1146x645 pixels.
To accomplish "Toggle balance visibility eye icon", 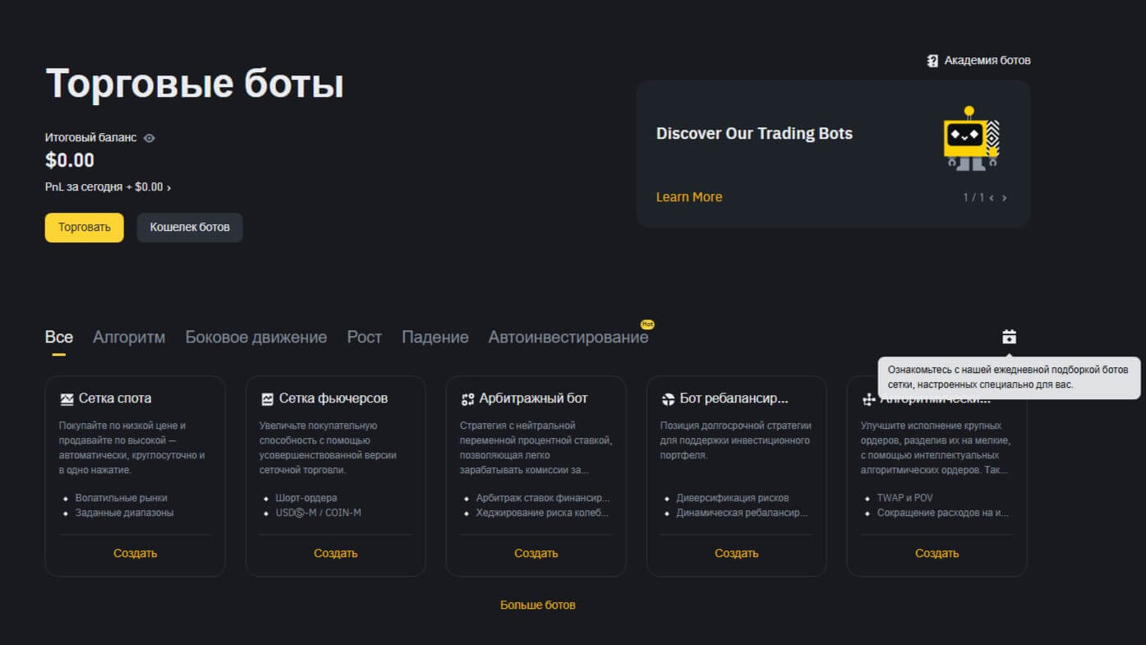I will point(150,138).
